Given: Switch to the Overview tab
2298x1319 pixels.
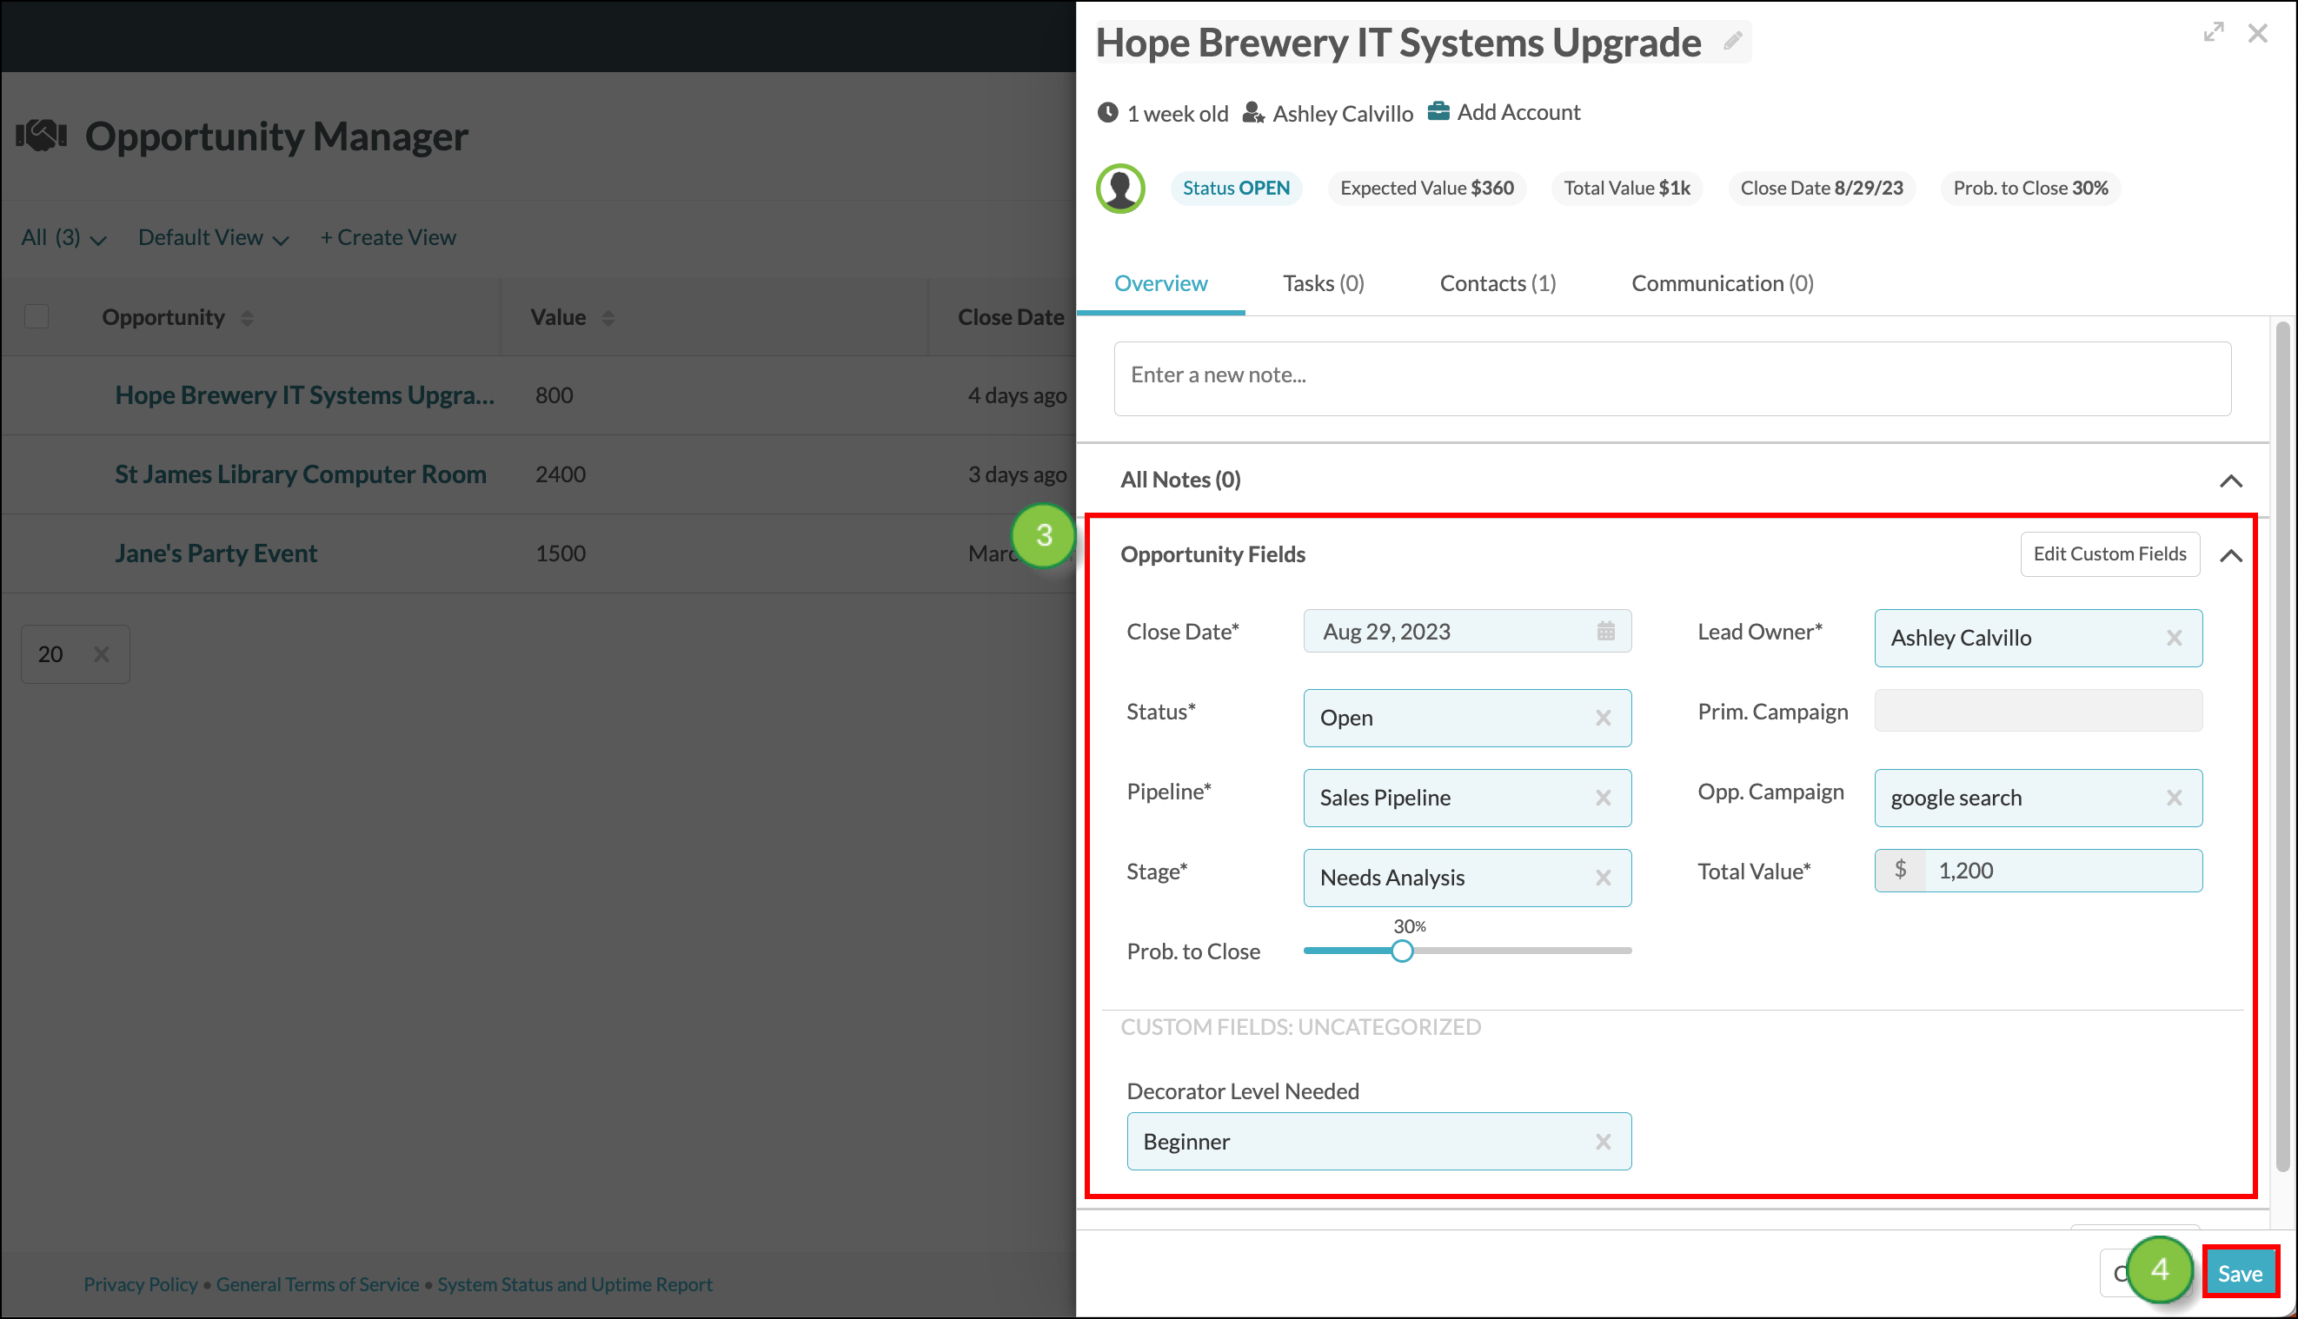Looking at the screenshot, I should pyautogui.click(x=1161, y=283).
